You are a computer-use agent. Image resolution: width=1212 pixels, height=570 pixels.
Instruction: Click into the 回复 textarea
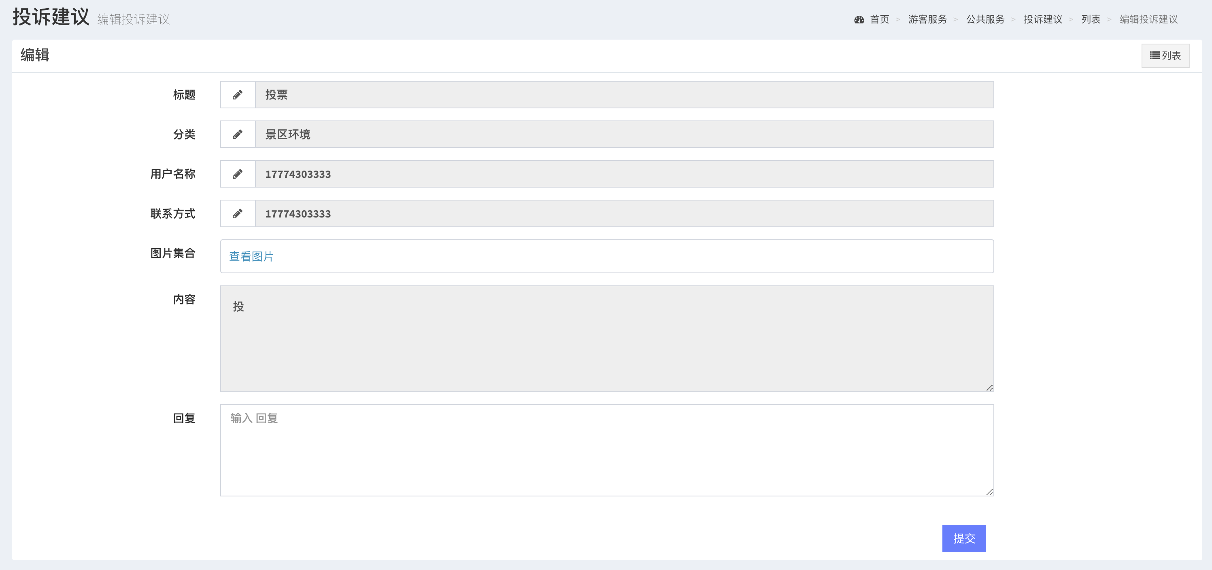click(607, 450)
